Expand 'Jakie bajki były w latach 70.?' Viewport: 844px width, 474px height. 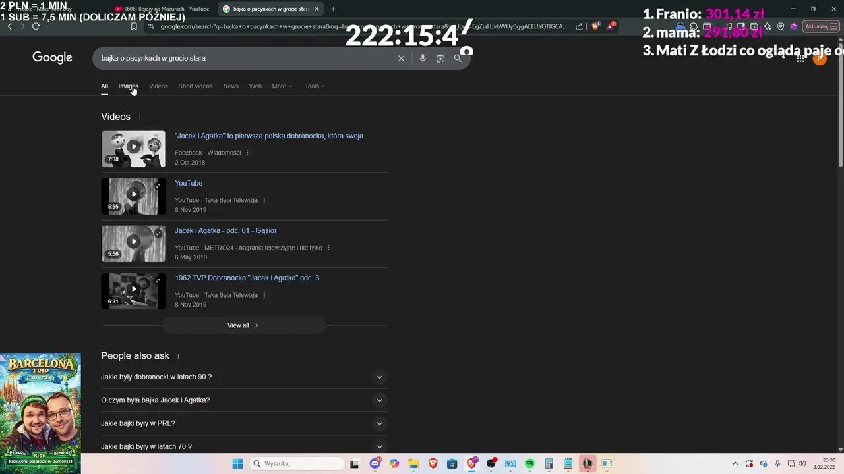244,446
